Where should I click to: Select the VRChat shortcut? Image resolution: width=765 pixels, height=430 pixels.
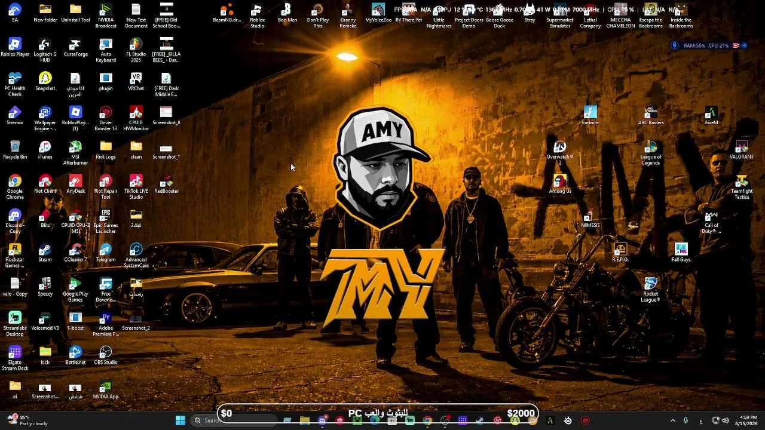click(x=136, y=81)
